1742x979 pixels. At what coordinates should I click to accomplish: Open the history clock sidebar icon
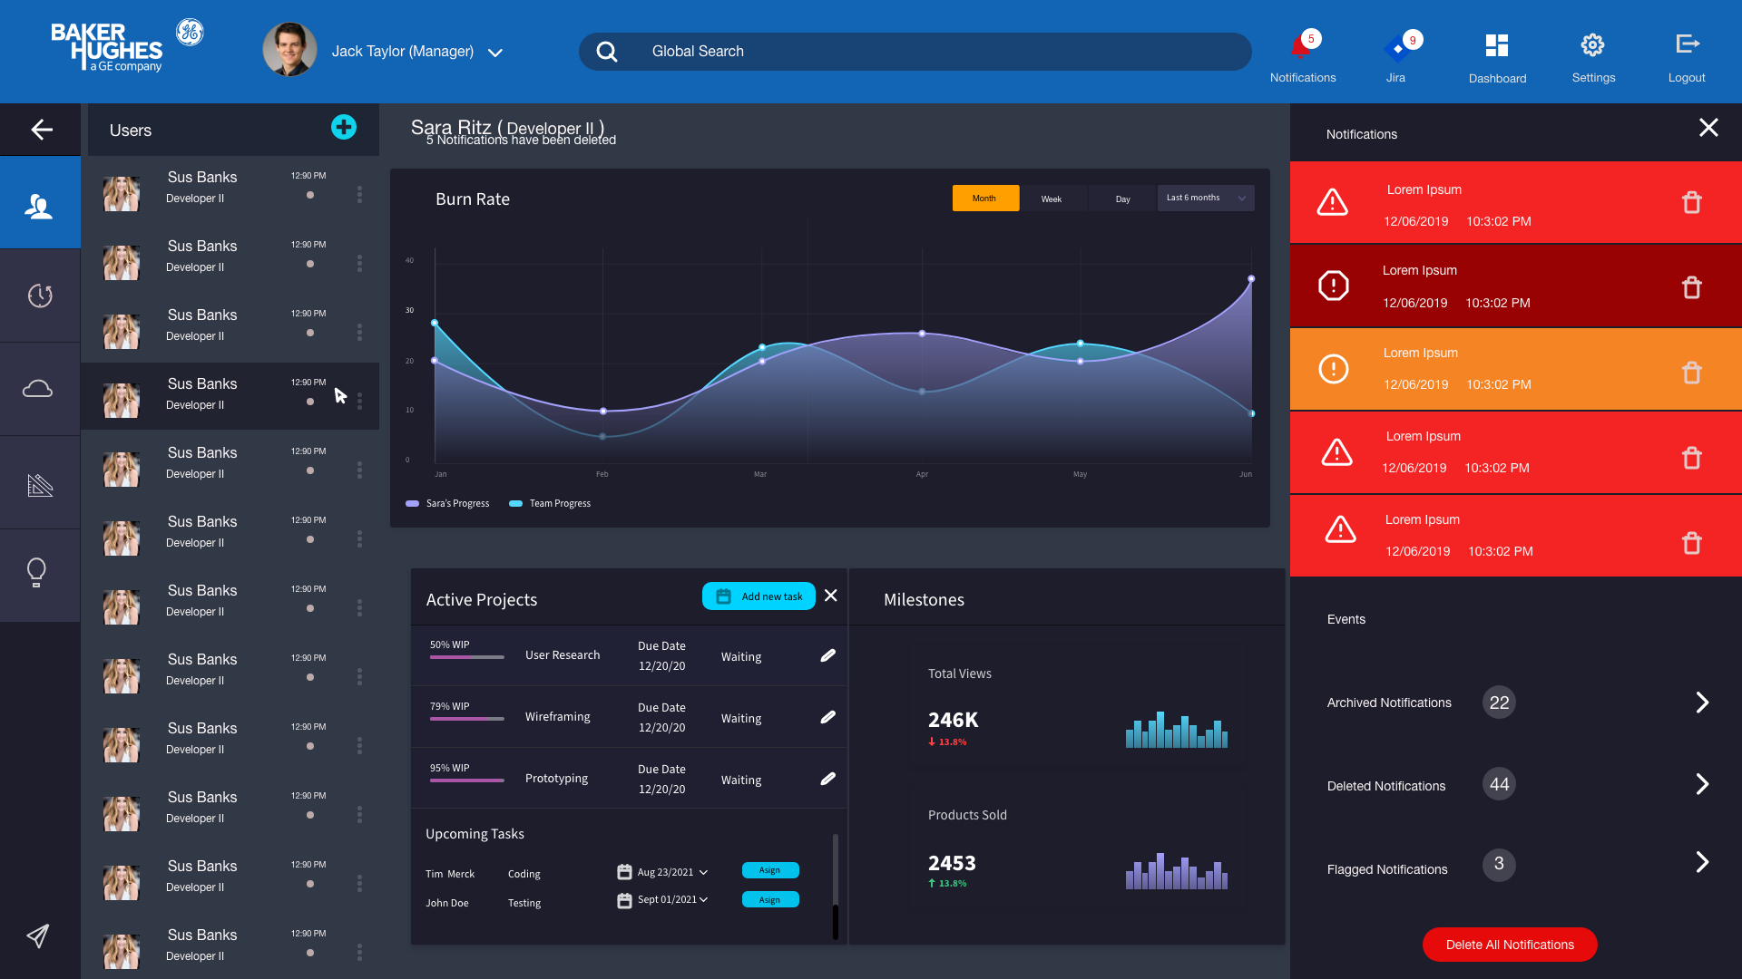[x=40, y=296]
